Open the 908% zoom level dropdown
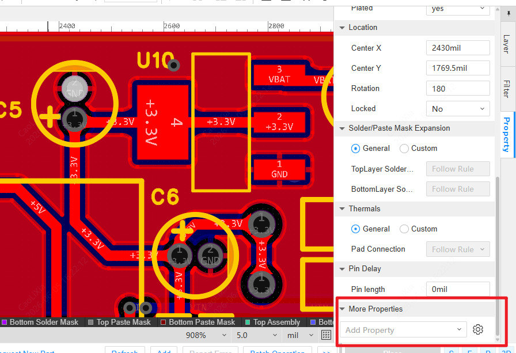Image resolution: width=516 pixels, height=353 pixels. point(206,335)
